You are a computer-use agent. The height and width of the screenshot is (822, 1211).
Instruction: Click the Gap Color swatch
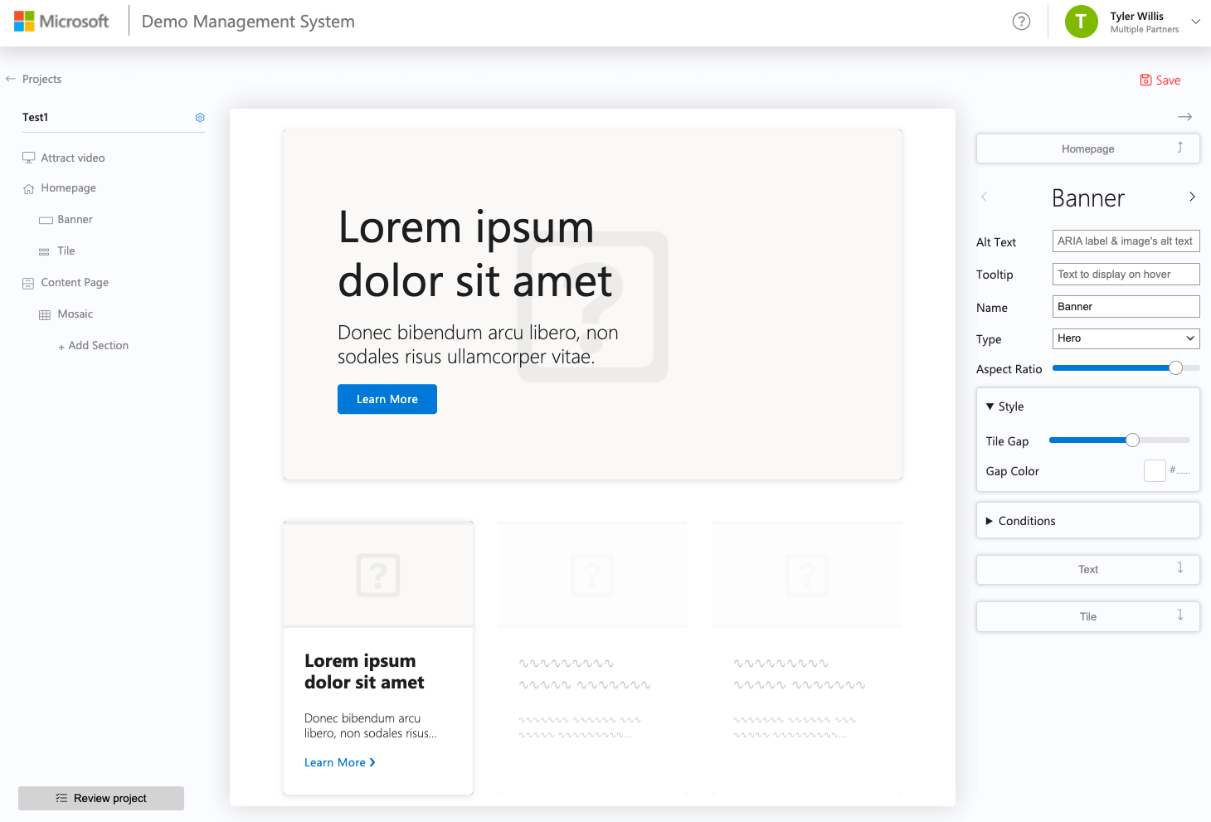[1155, 471]
